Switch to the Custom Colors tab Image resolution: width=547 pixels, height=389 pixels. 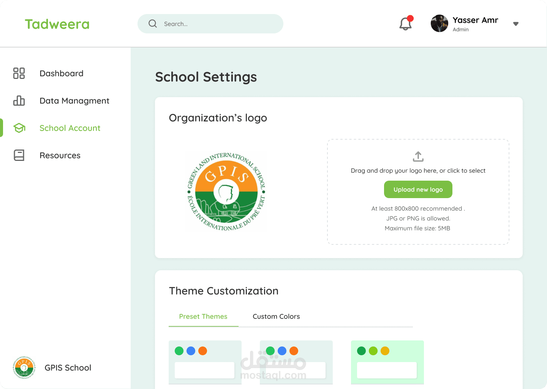276,317
